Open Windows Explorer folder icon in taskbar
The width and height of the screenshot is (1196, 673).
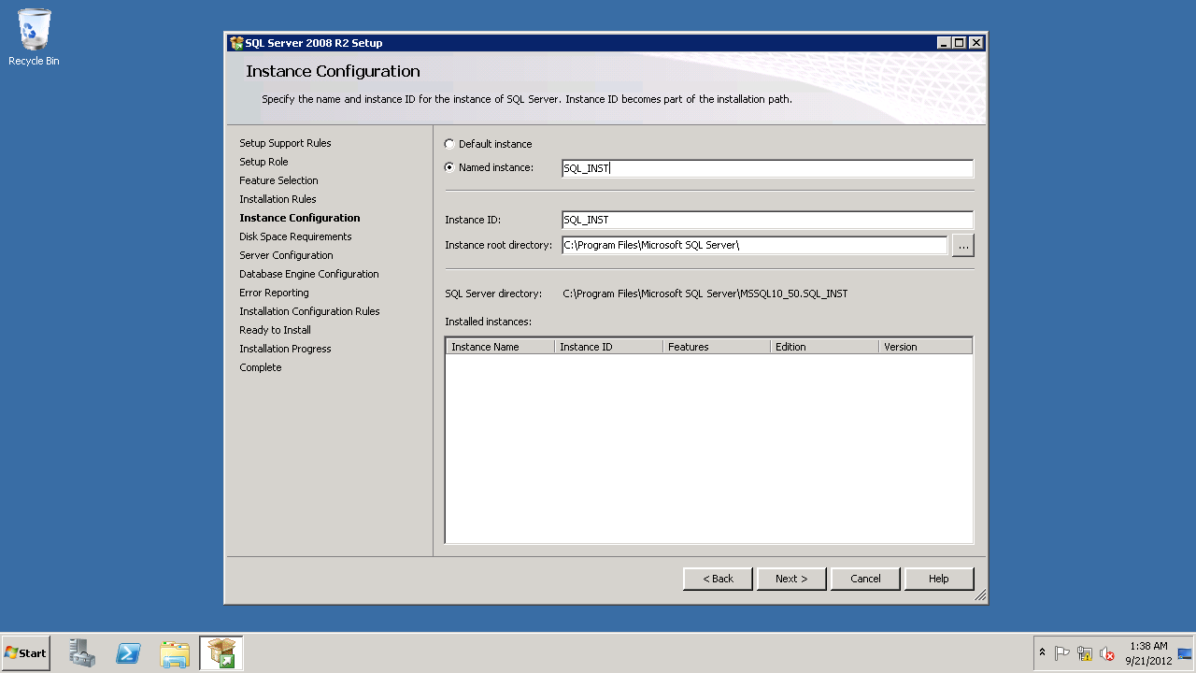pos(175,653)
